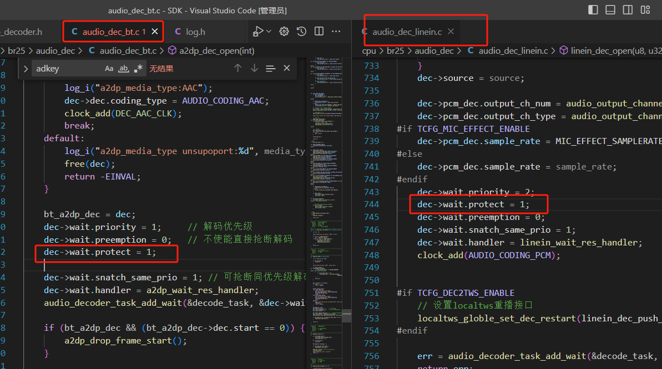Click the gear icon in editor toolbar
662x369 pixels.
284,31
